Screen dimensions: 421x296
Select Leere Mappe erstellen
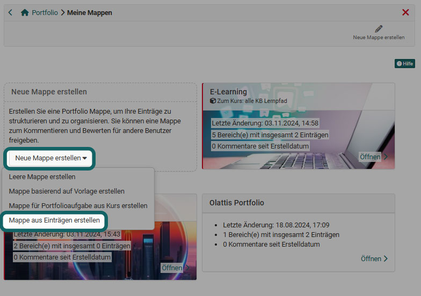[x=42, y=176]
